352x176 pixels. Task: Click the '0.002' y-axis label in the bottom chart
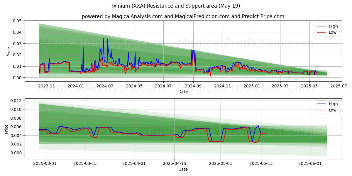(16, 144)
